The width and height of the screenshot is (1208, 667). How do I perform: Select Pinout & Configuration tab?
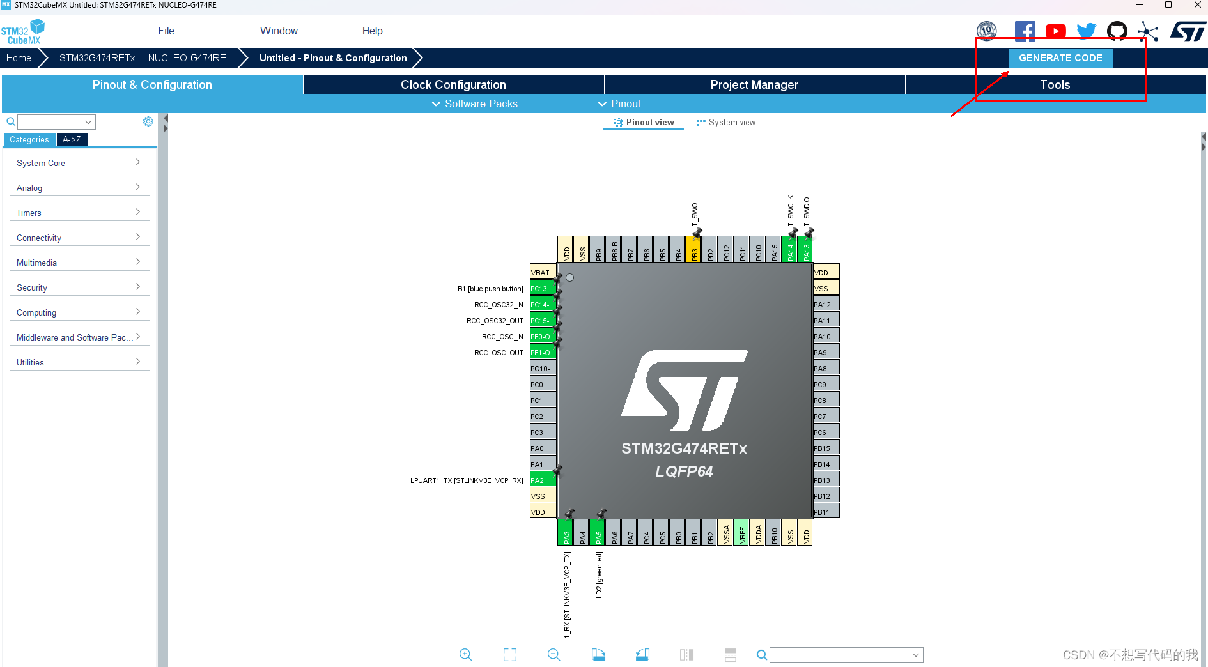(x=152, y=85)
